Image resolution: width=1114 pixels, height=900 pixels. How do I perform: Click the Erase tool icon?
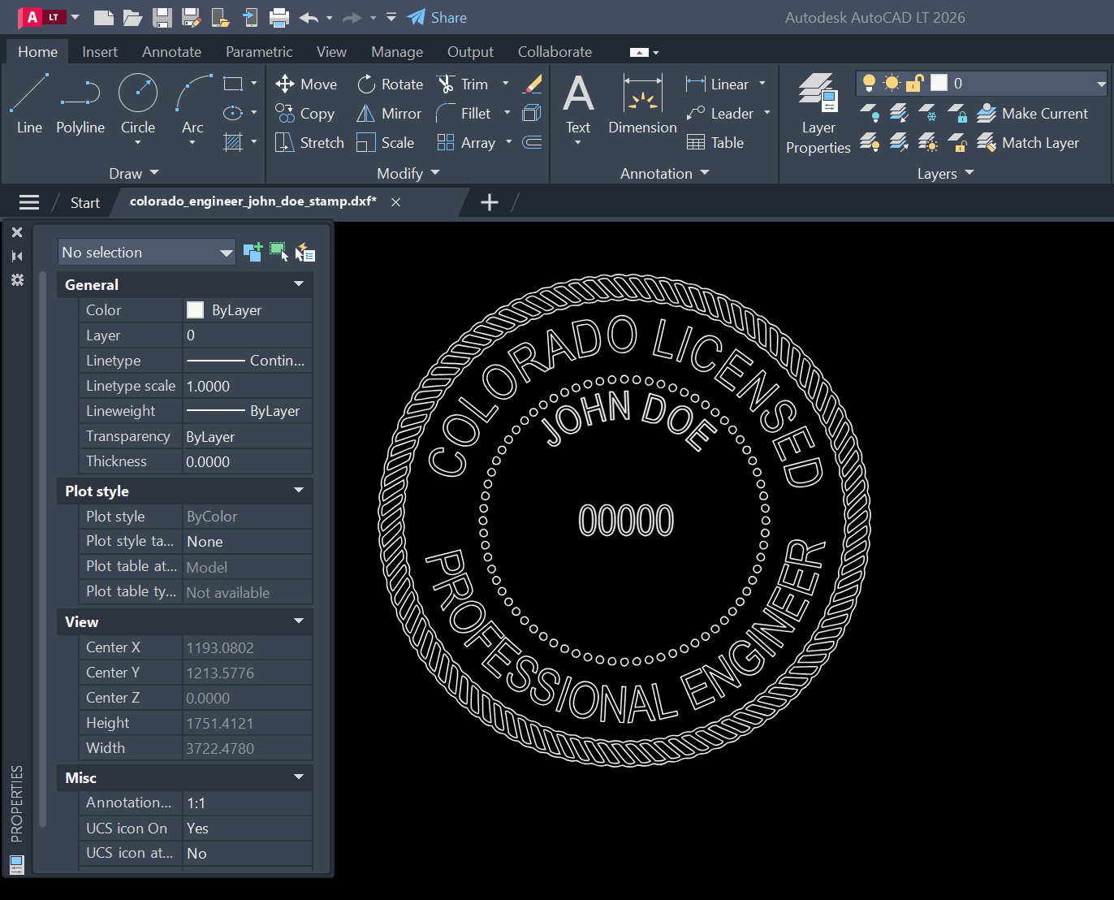tap(533, 84)
